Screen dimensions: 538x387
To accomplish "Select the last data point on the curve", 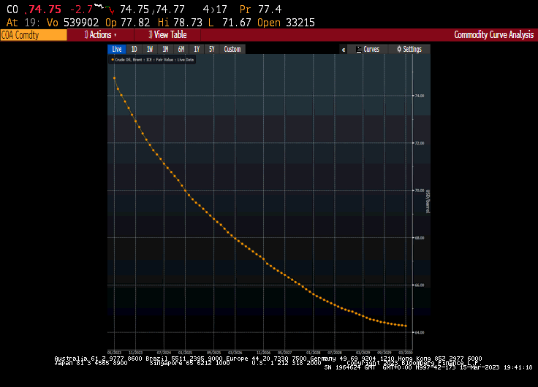I will click(406, 326).
